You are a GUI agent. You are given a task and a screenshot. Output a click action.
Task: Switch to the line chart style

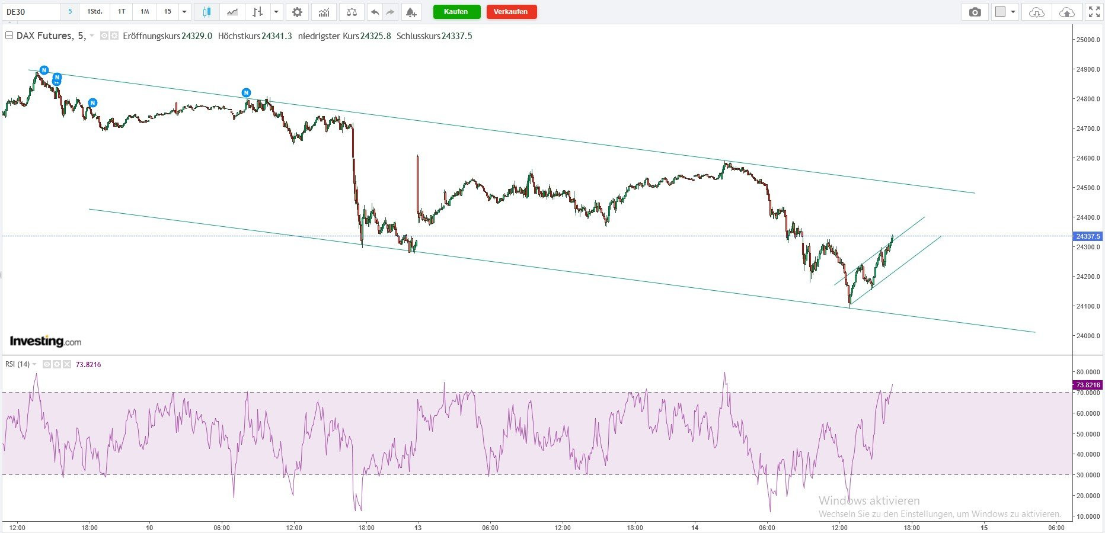pyautogui.click(x=232, y=12)
